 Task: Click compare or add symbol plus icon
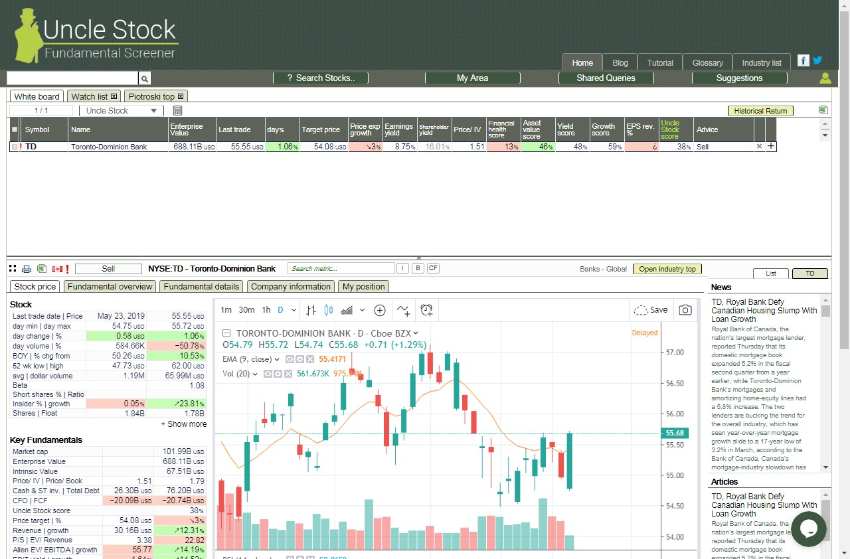click(380, 310)
